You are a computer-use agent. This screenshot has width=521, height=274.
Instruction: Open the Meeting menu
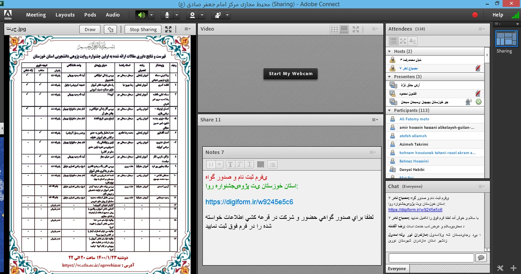pos(36,15)
